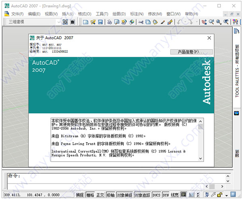Click the license text scroll-up arrow
This screenshot has height=199, width=243.
(200, 121)
